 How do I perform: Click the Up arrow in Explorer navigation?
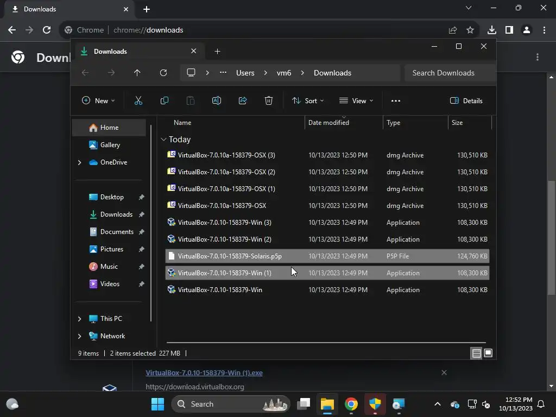tap(137, 73)
